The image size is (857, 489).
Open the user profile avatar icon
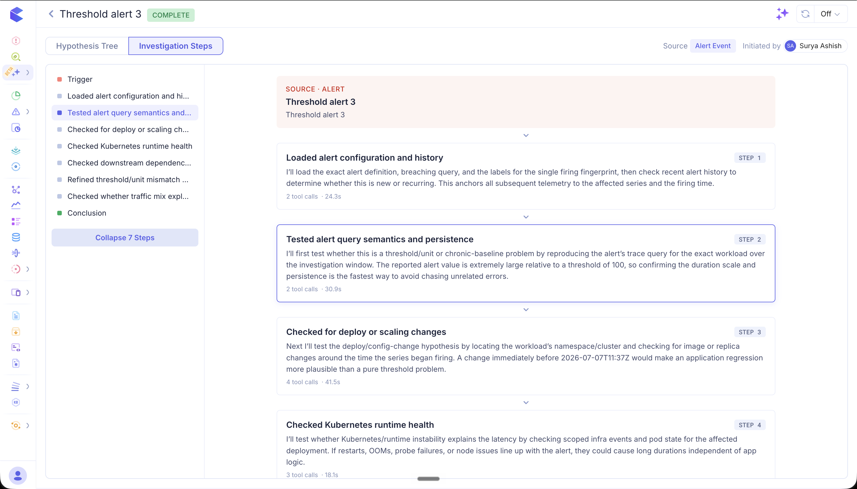[18, 476]
